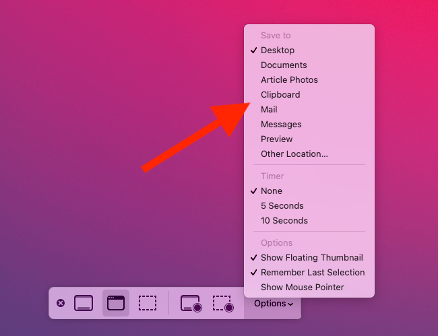Toggle Remember Last Selection option
This screenshot has height=336, width=438.
(309, 273)
